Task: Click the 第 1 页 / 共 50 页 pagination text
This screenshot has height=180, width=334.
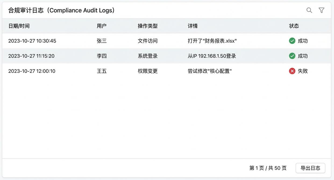Action: 268,168
